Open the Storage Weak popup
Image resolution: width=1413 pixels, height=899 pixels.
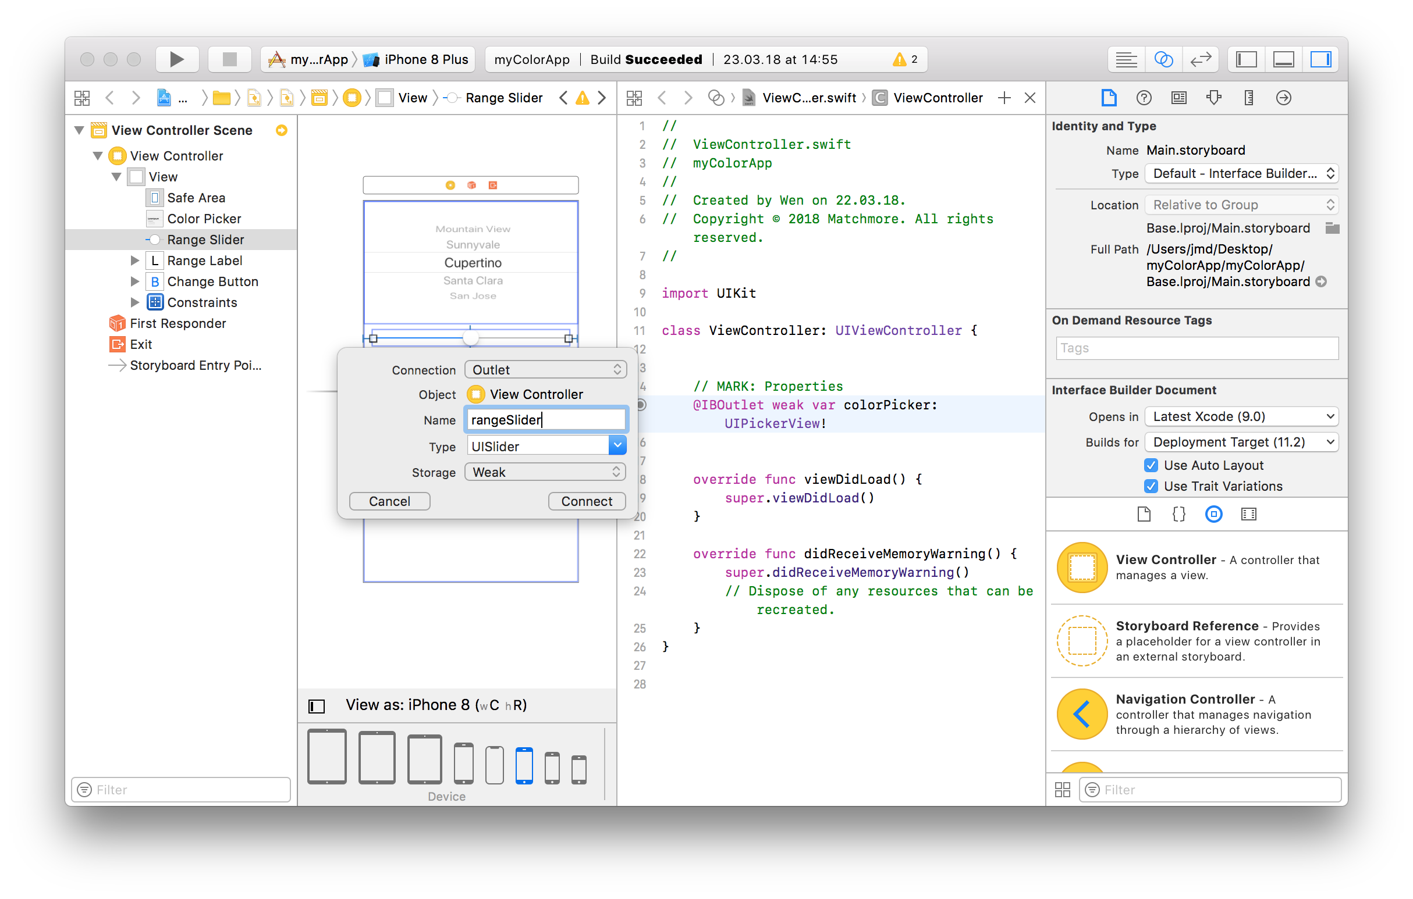point(545,472)
